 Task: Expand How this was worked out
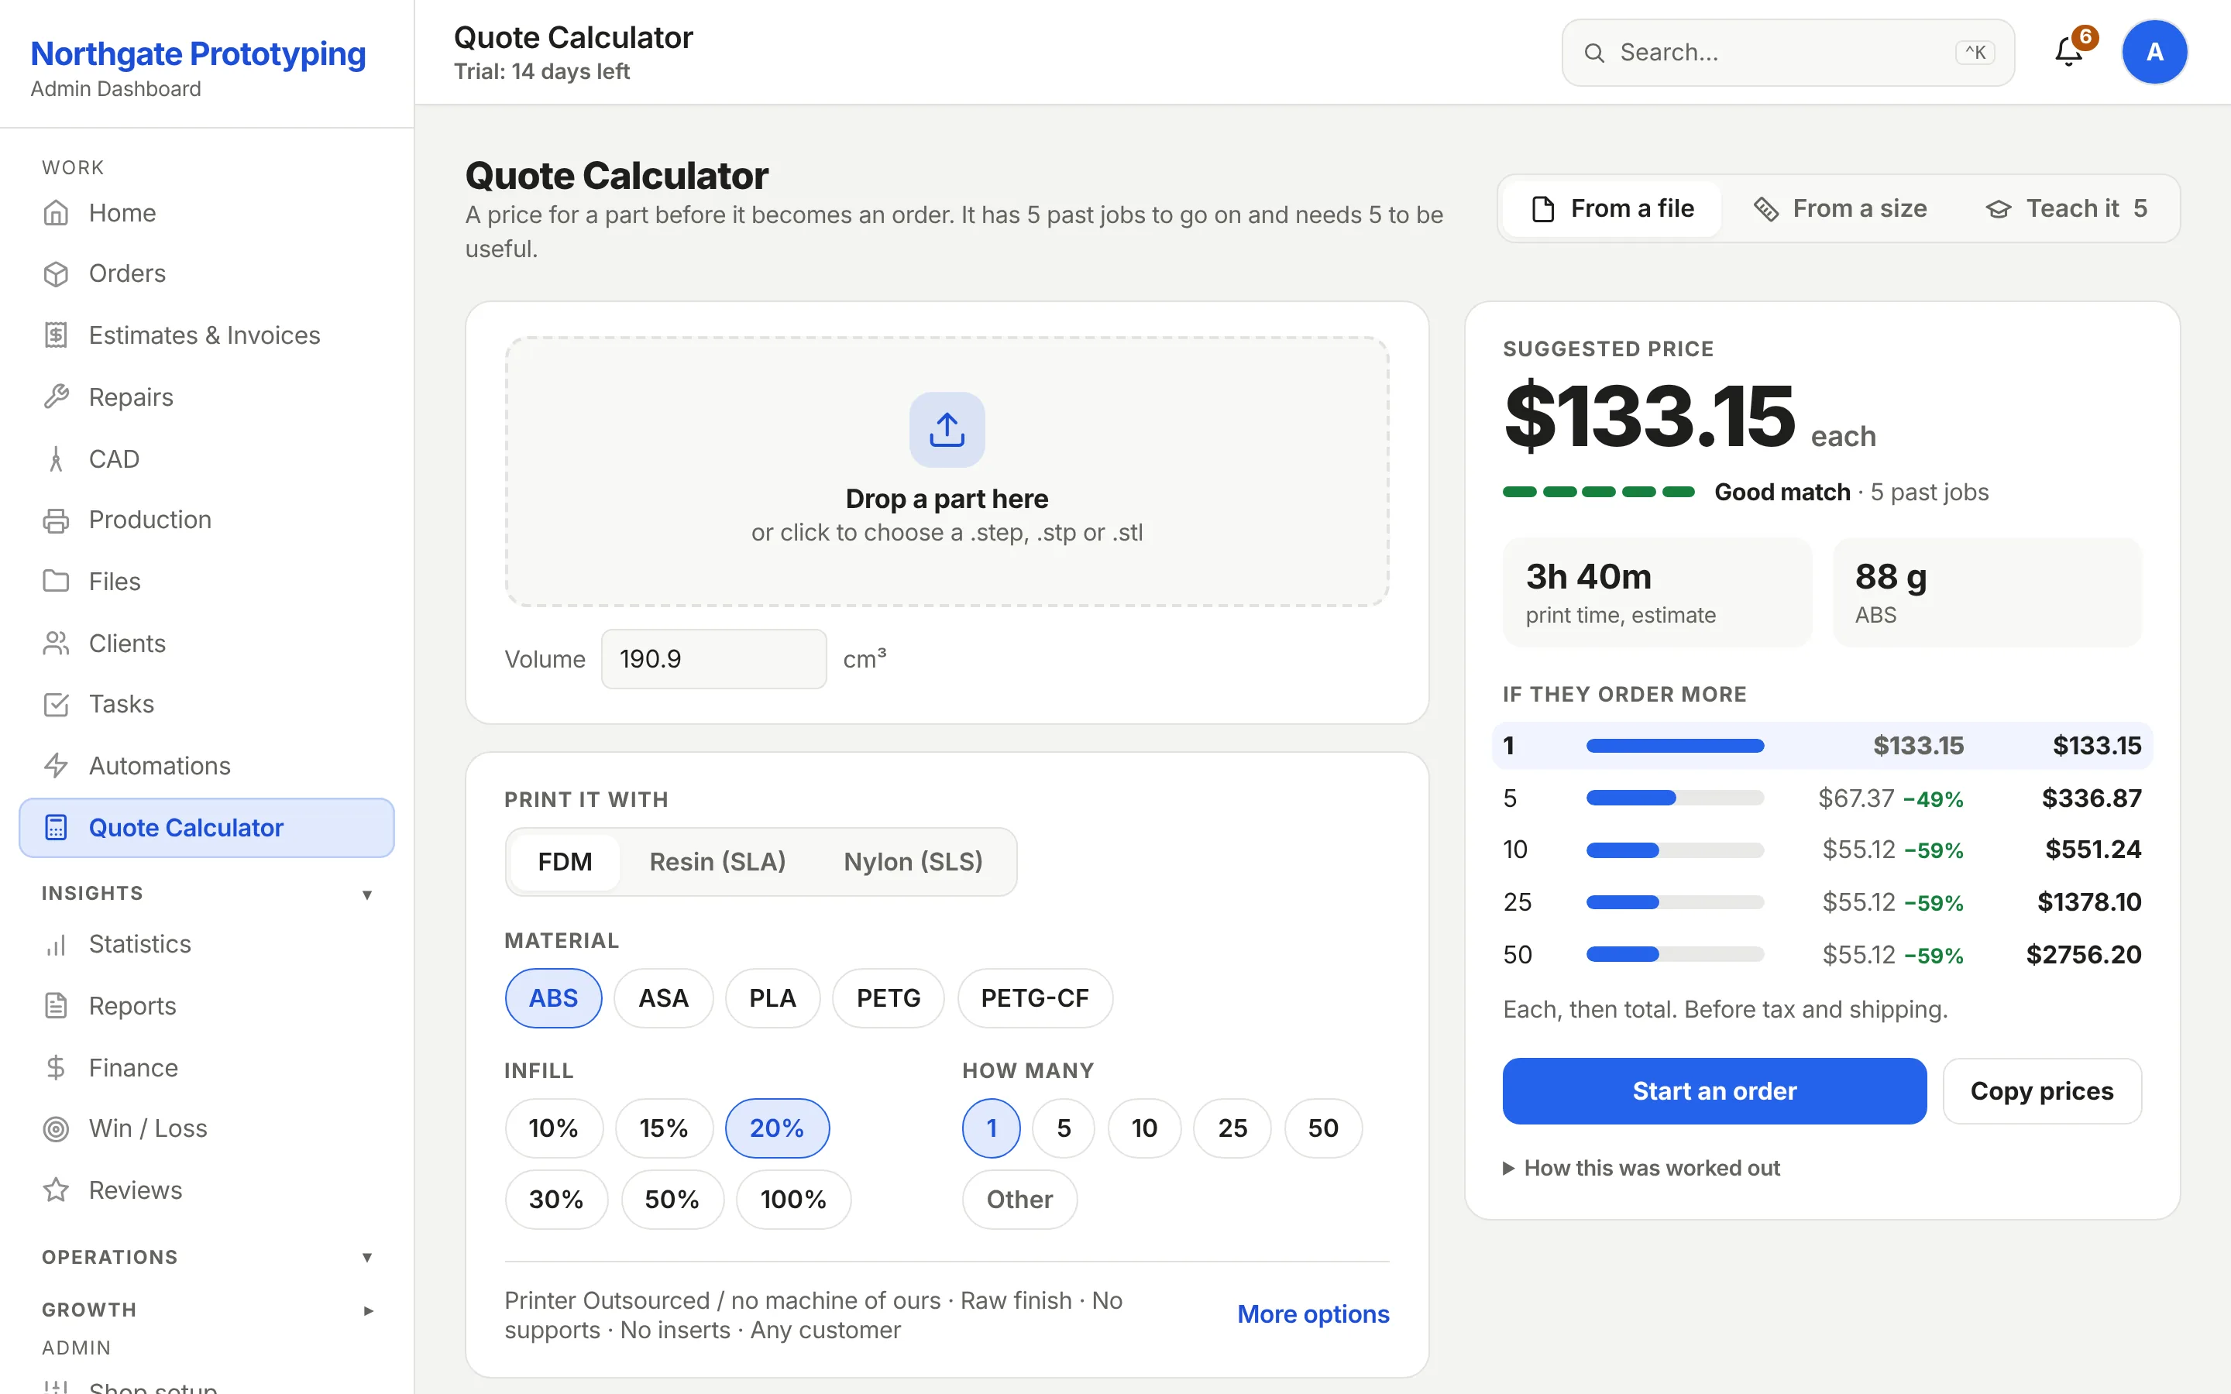click(x=1642, y=1168)
